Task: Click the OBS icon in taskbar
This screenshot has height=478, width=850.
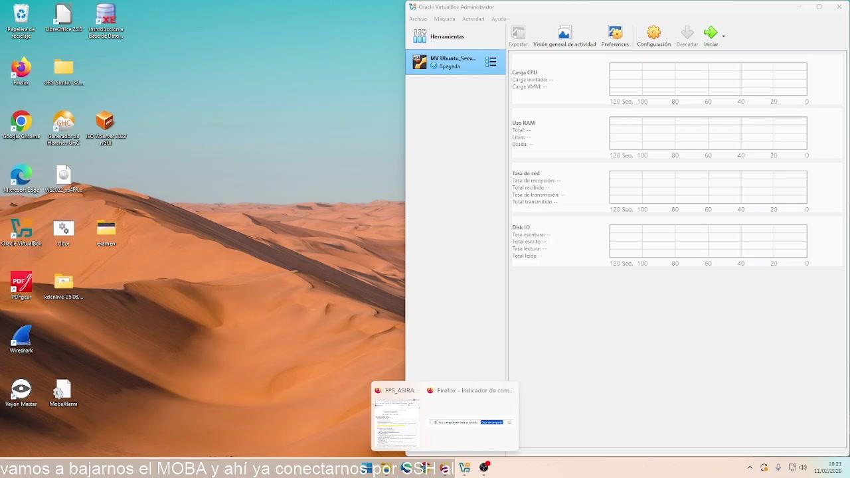Action: (x=484, y=467)
